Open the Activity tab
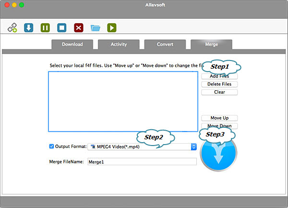 click(x=119, y=44)
